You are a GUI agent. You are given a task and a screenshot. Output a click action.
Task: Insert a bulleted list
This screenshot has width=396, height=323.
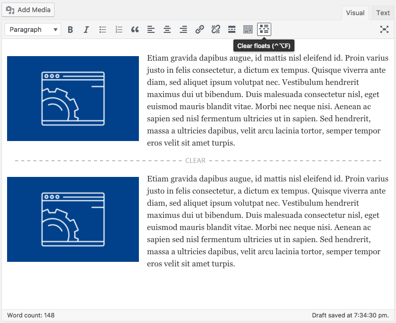tap(103, 29)
